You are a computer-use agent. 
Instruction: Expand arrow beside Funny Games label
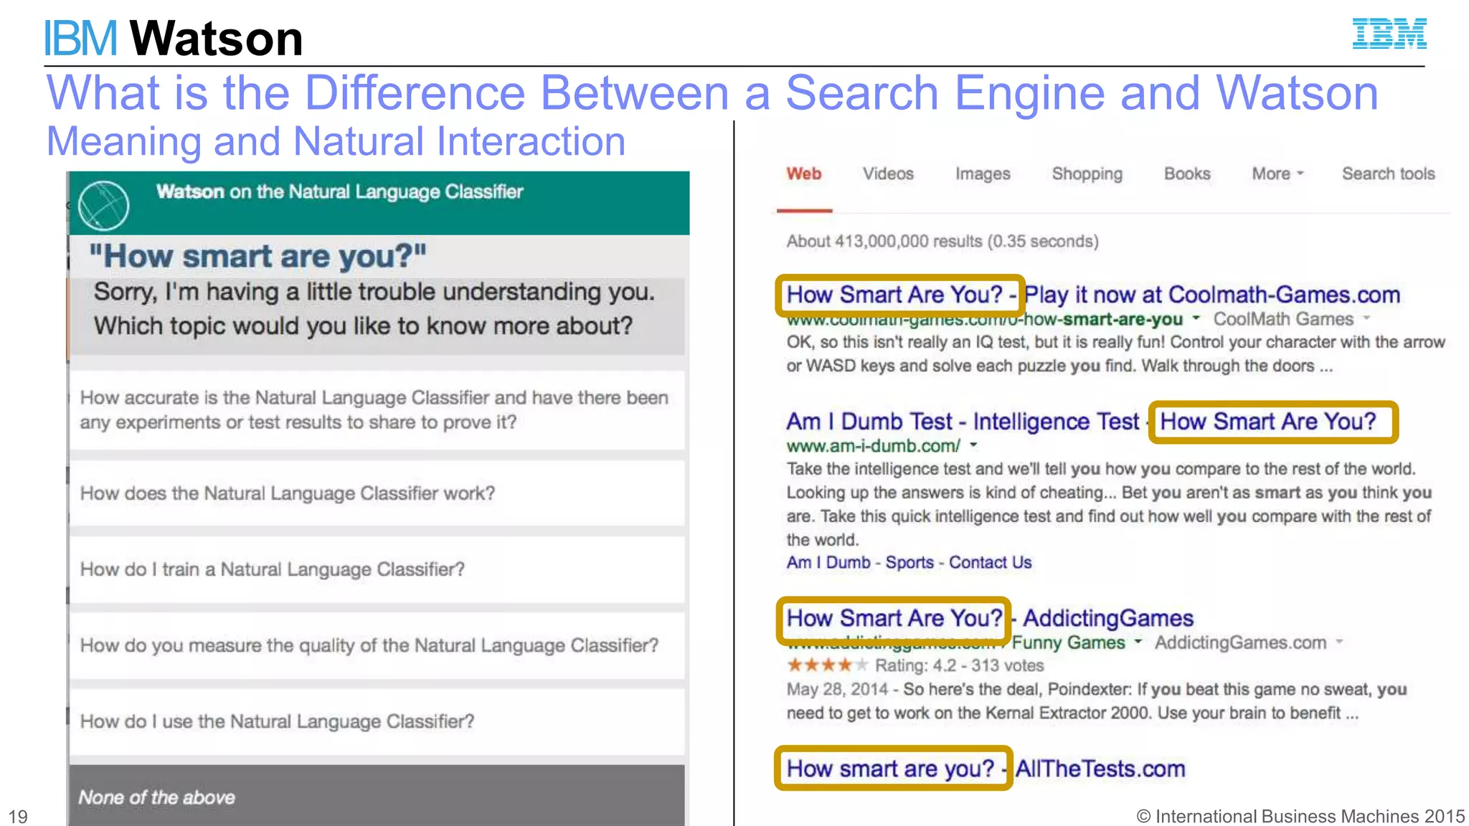[1138, 642]
